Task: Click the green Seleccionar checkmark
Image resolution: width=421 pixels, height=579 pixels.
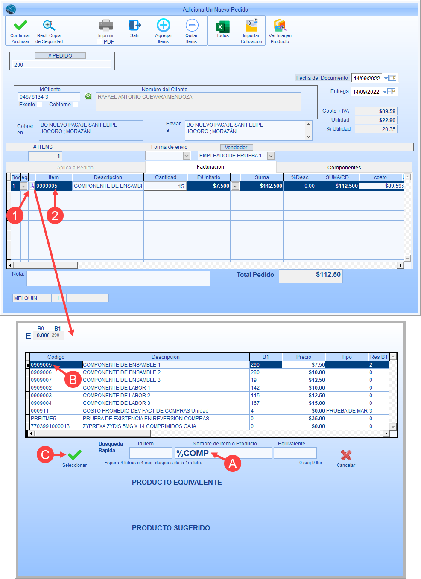Action: (74, 455)
